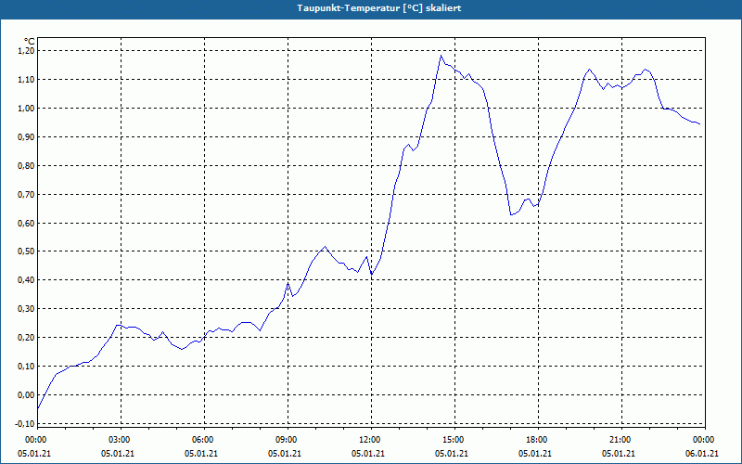Select the "06:00" x-axis time label
This screenshot has height=464, width=742.
coord(201,440)
